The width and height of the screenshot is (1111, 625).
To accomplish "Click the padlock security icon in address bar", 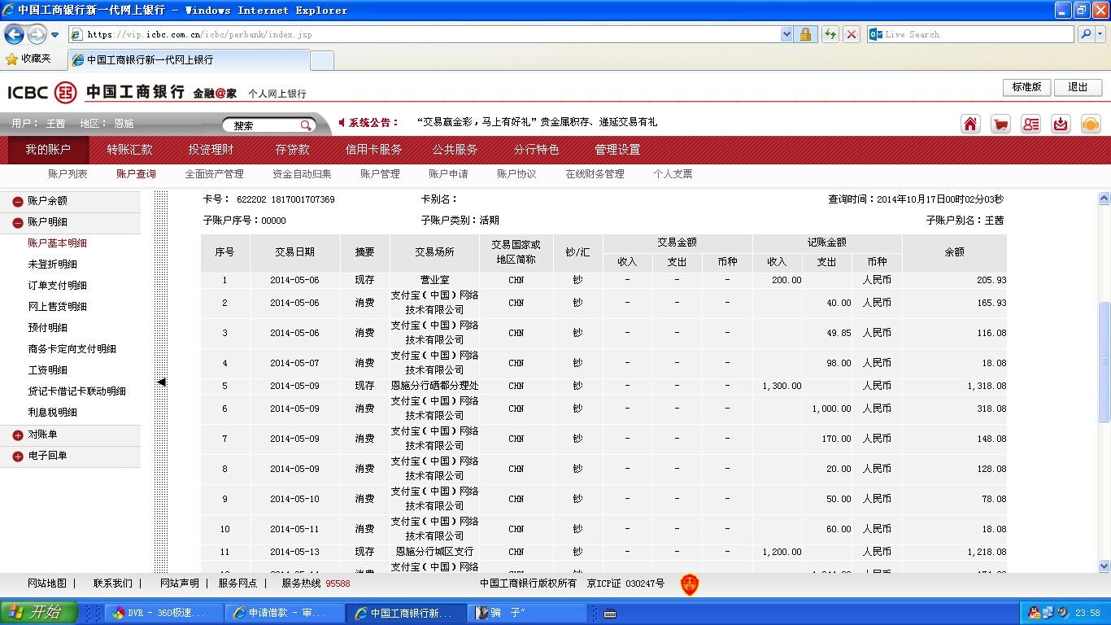I will 805,34.
